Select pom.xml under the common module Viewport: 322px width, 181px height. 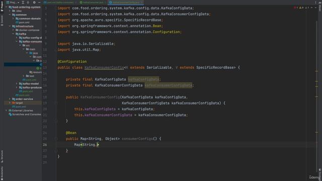point(22,22)
